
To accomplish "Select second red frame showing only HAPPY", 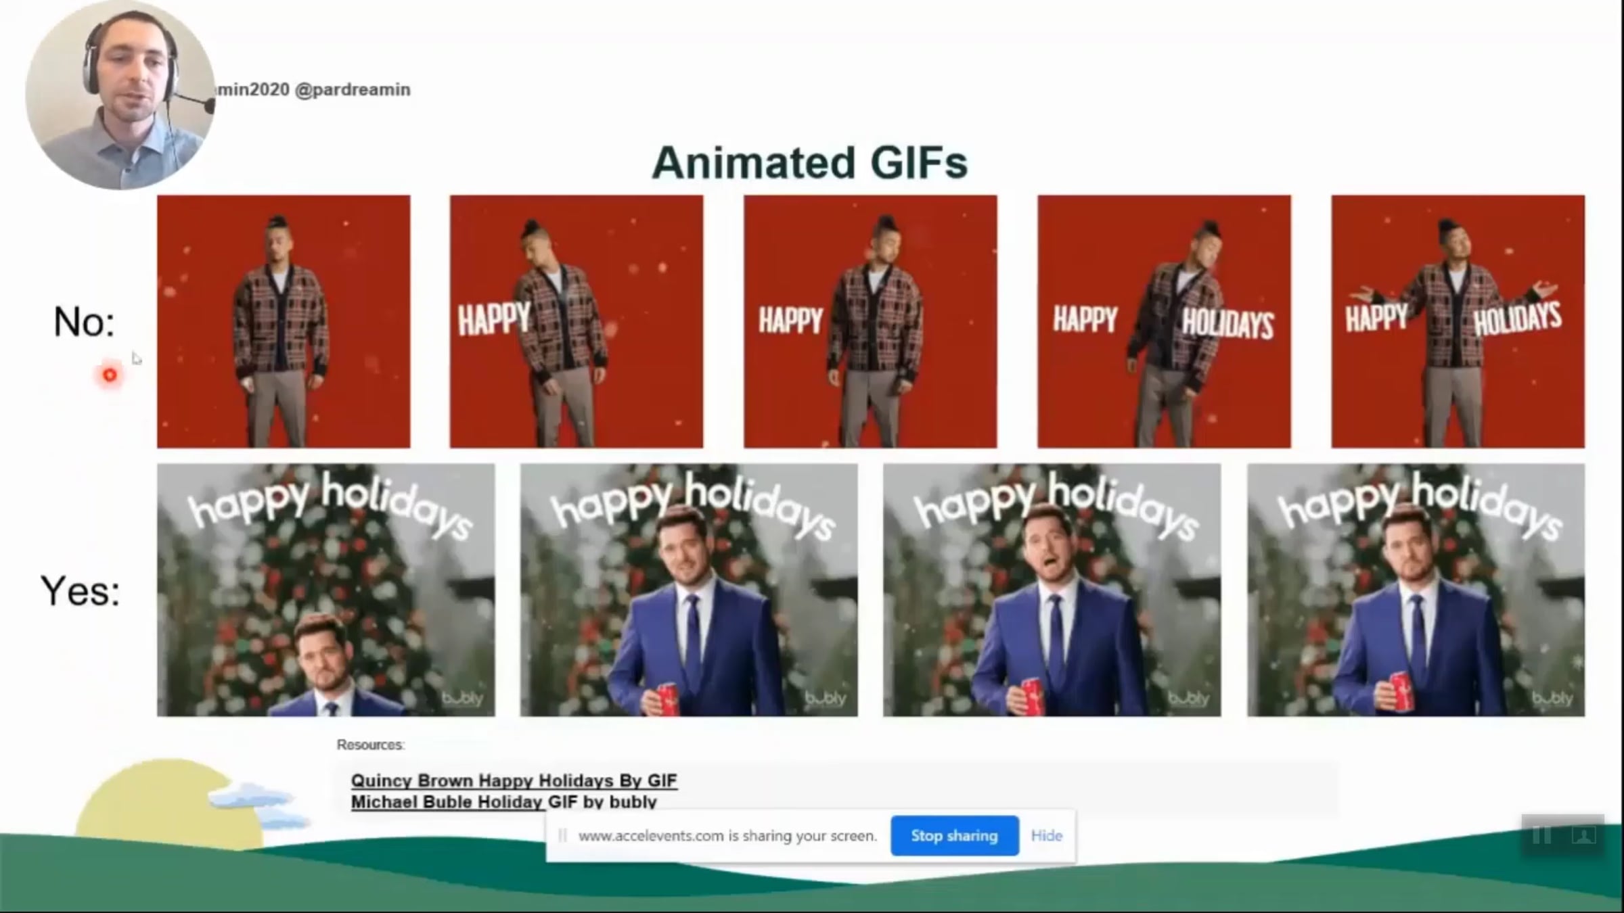I will [577, 322].
